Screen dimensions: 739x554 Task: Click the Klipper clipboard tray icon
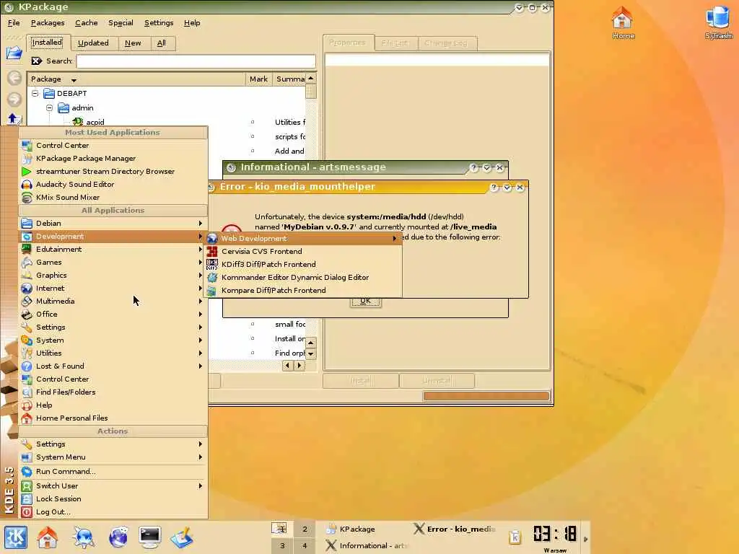pos(515,537)
